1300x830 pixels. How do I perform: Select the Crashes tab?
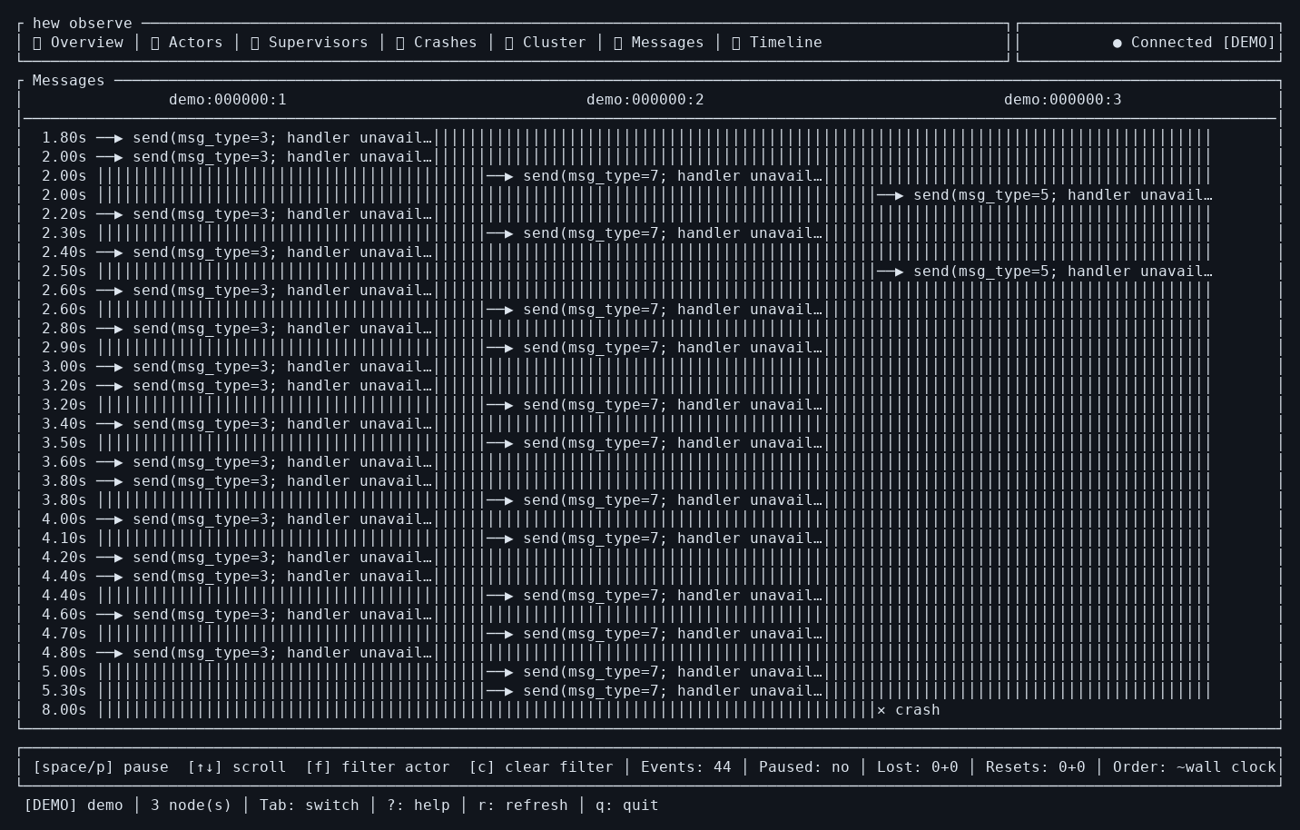tap(437, 43)
